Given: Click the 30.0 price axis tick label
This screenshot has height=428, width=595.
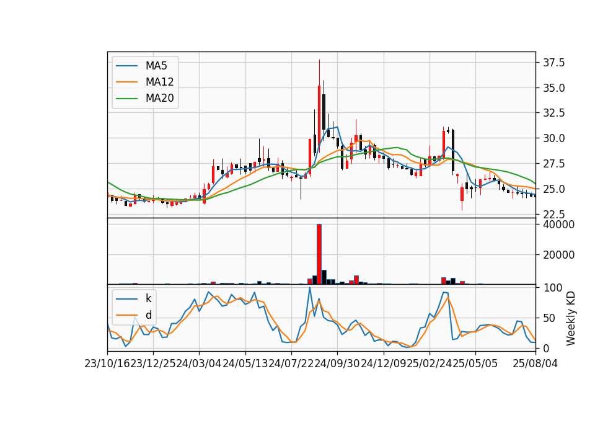Looking at the screenshot, I should pos(553,138).
